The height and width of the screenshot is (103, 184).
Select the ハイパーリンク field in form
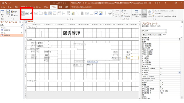[103, 62]
